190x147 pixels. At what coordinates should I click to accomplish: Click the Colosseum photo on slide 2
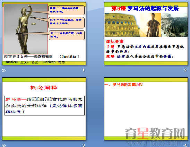(x=122, y=25)
